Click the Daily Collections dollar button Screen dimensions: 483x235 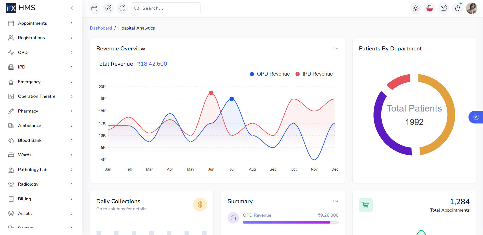(200, 204)
